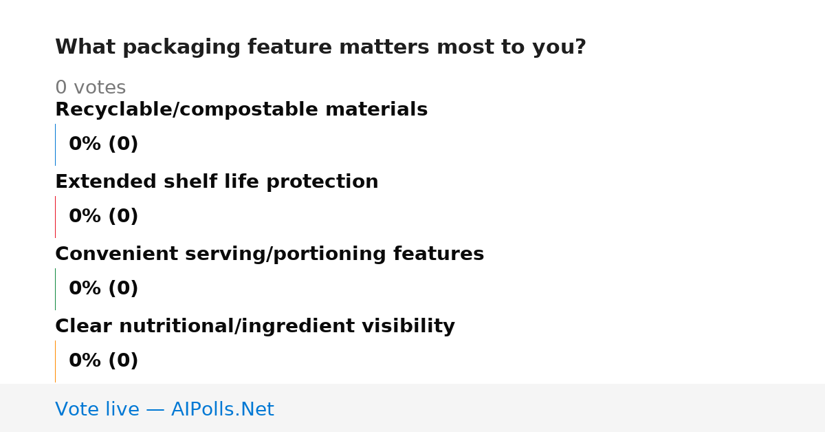The height and width of the screenshot is (432, 825).
Task: Click the AIPolls.Net text in footer
Action: point(222,409)
